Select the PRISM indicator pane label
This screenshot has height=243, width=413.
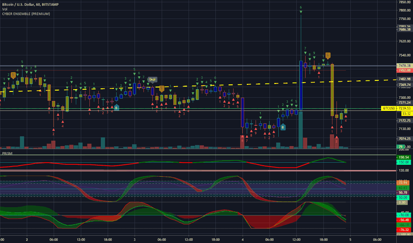coord(7,153)
